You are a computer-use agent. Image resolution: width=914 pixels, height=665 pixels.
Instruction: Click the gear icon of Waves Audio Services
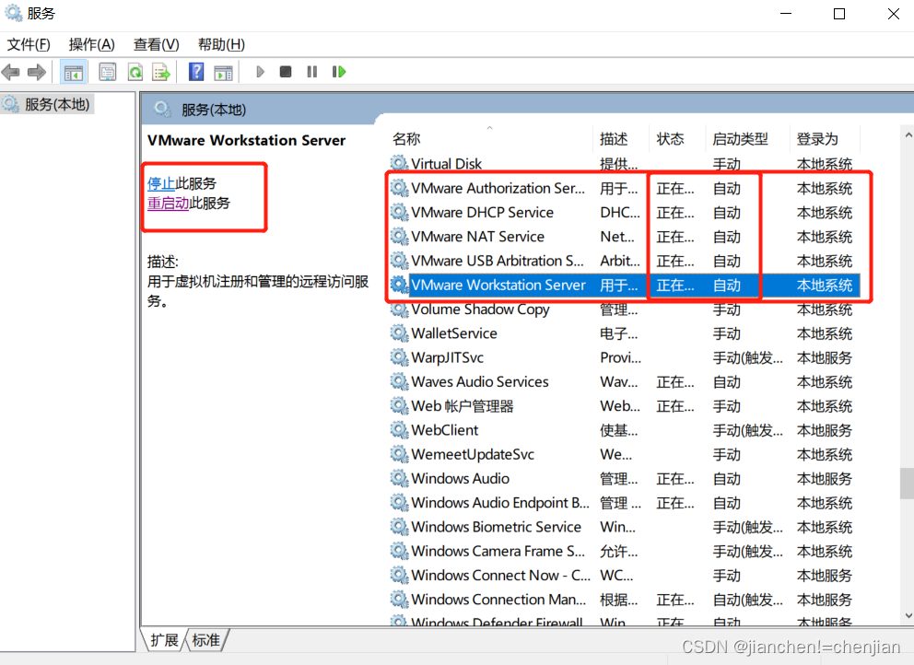[x=399, y=381]
